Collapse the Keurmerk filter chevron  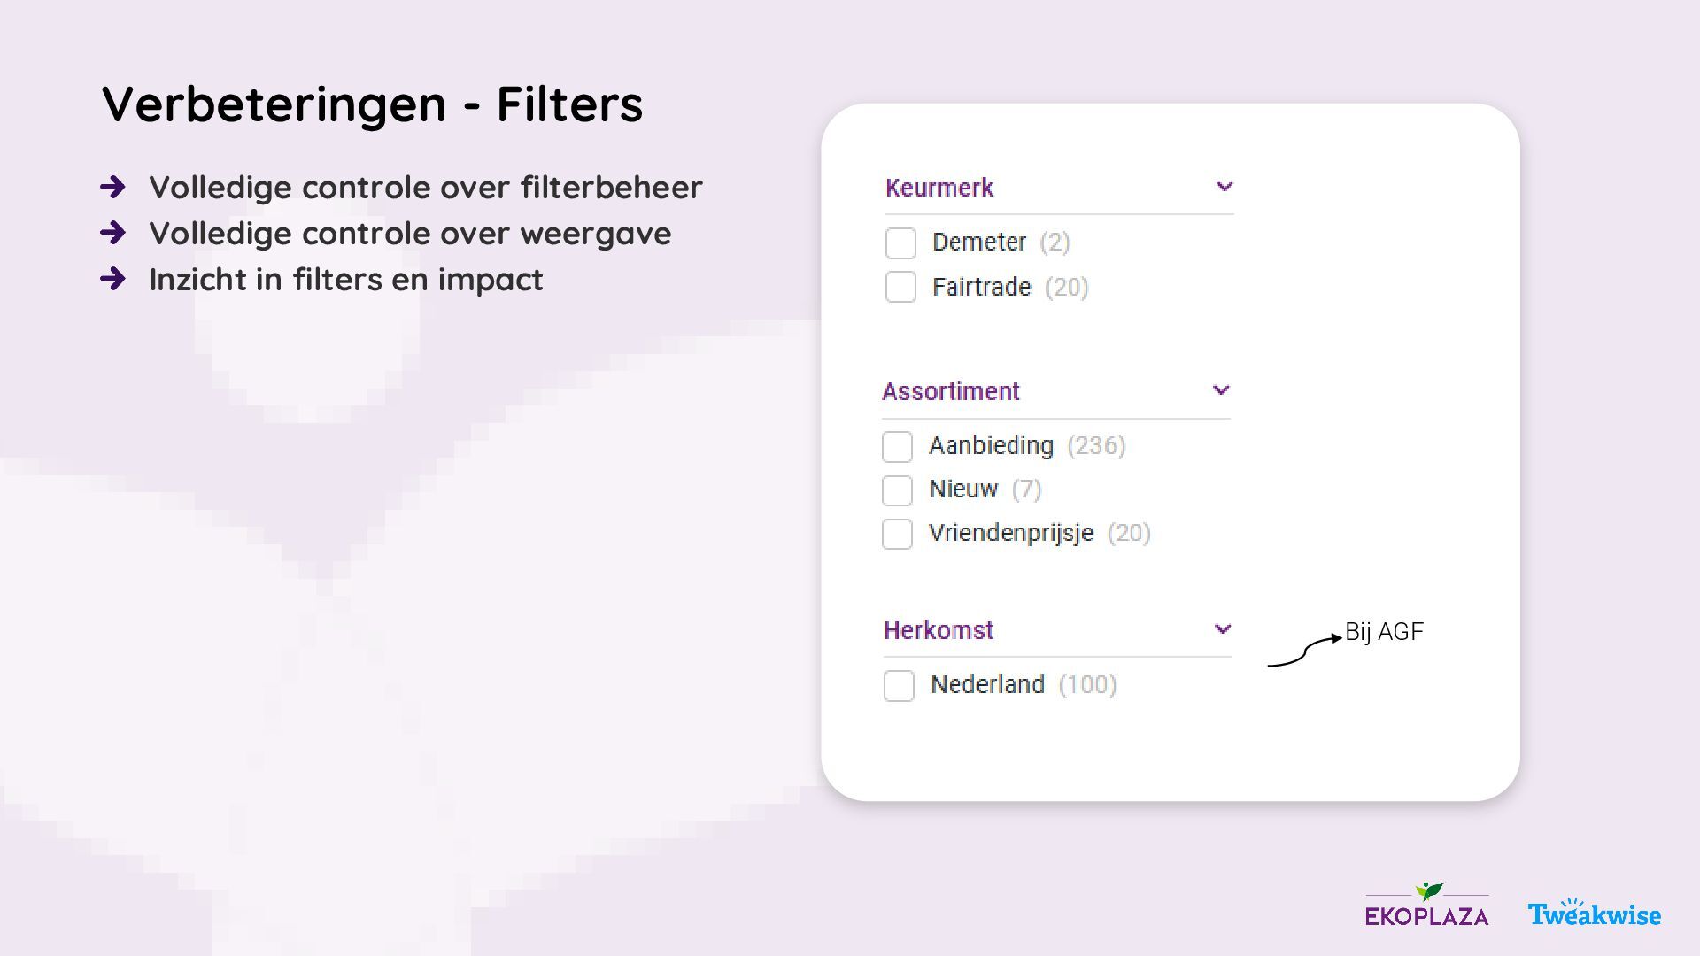pos(1225,187)
